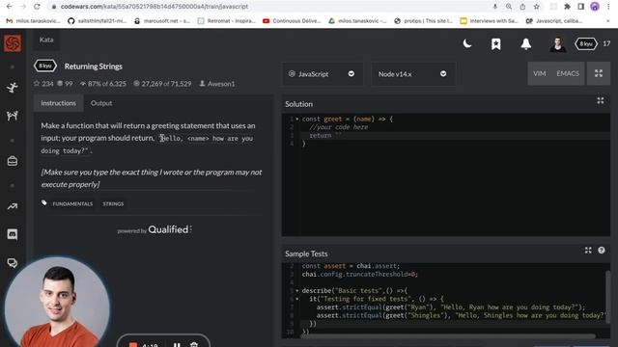This screenshot has width=618, height=347.
Task: Click the 8 kyu badge beside kata title
Action: tap(45, 67)
